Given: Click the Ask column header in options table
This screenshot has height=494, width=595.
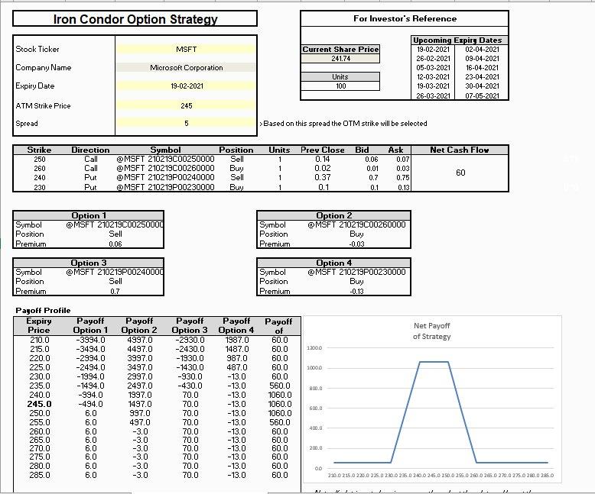Looking at the screenshot, I should coord(395,150).
